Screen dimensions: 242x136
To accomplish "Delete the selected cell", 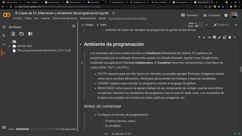I will click(230, 37).
